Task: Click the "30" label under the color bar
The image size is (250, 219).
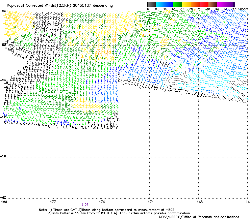Action: 199,9
